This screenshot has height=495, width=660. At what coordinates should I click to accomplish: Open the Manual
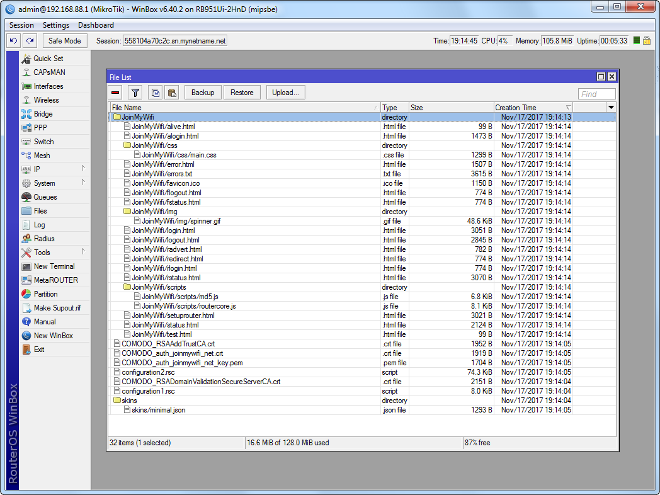55,322
